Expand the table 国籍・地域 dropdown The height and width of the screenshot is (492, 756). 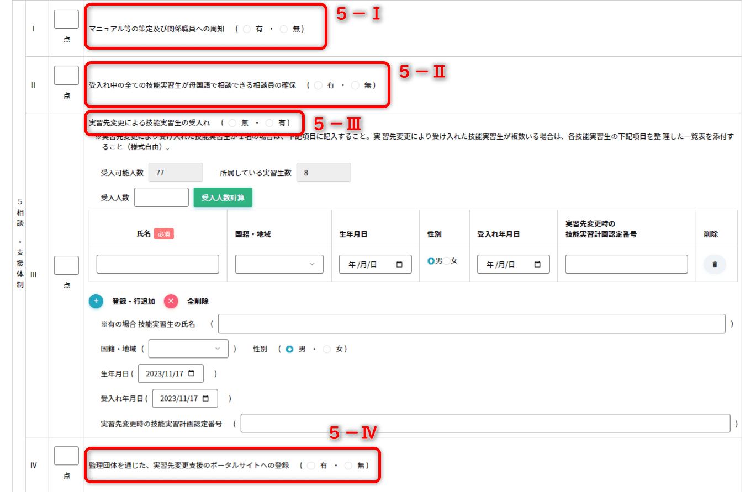(x=279, y=264)
